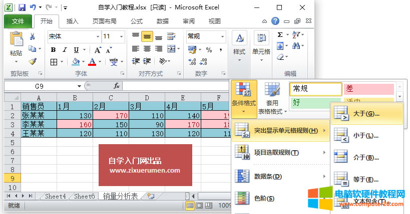Click the Format Painter brush icon
This screenshot has height=214, width=410.
tap(33, 61)
